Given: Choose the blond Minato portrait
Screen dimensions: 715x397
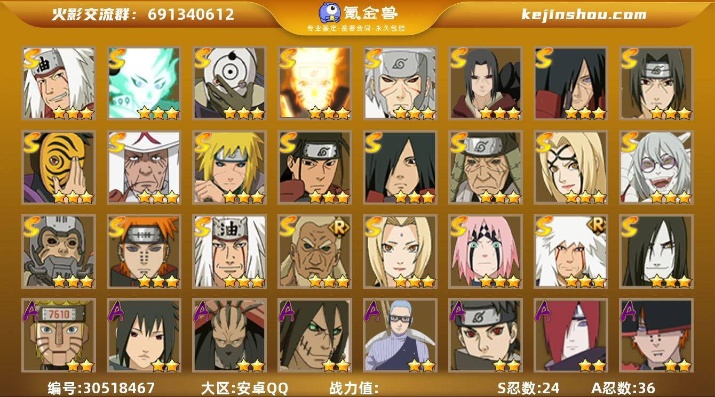Looking at the screenshot, I should 229,167.
